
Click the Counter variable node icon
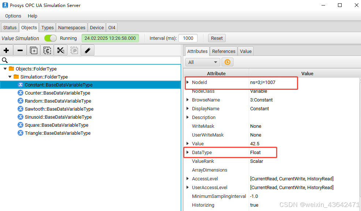20,93
